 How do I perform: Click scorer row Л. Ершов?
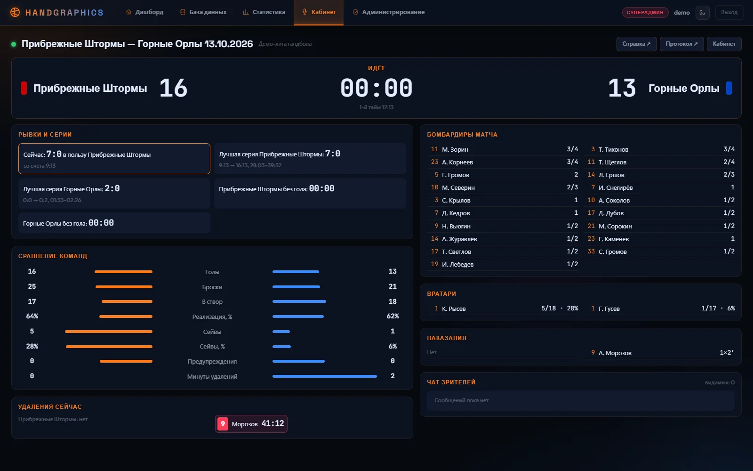659,175
